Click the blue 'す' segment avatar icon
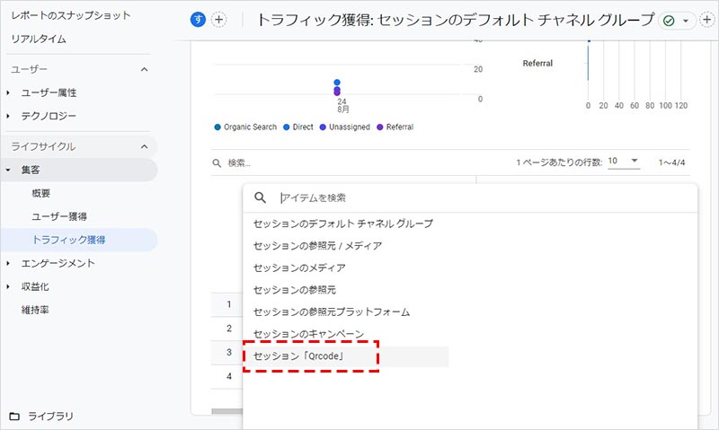Screen dimensions: 719x430 pos(199,20)
